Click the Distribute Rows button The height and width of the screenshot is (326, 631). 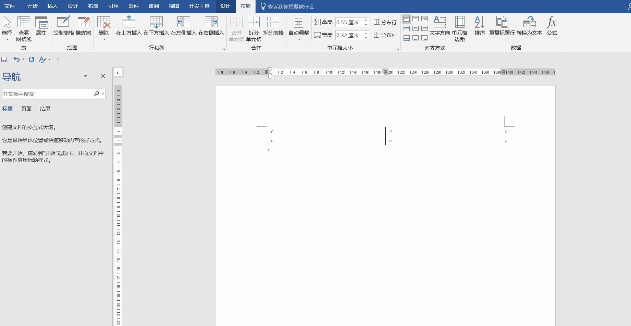point(385,22)
